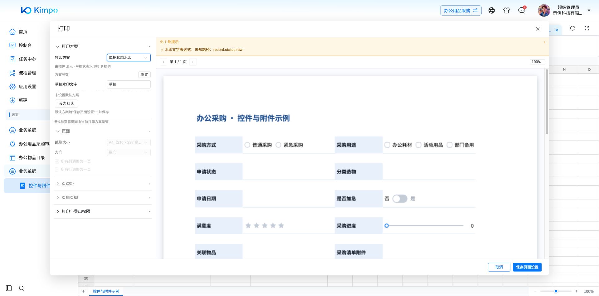The height and width of the screenshot is (296, 599).
Task: Collapse the 页面 section
Action: (57, 131)
